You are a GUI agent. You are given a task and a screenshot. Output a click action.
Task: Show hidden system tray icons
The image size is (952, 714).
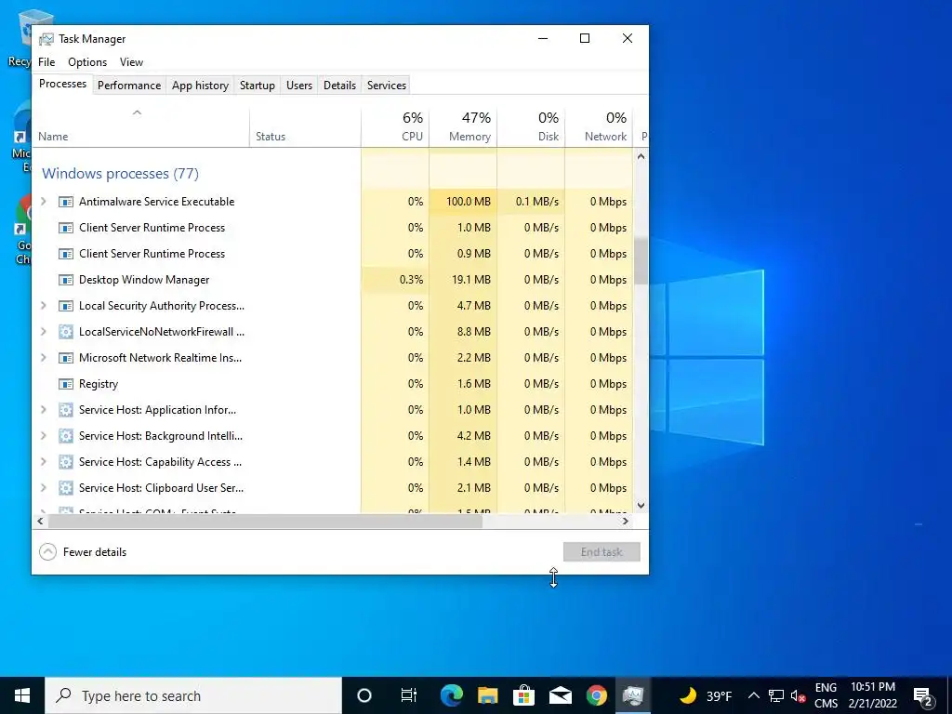point(753,695)
